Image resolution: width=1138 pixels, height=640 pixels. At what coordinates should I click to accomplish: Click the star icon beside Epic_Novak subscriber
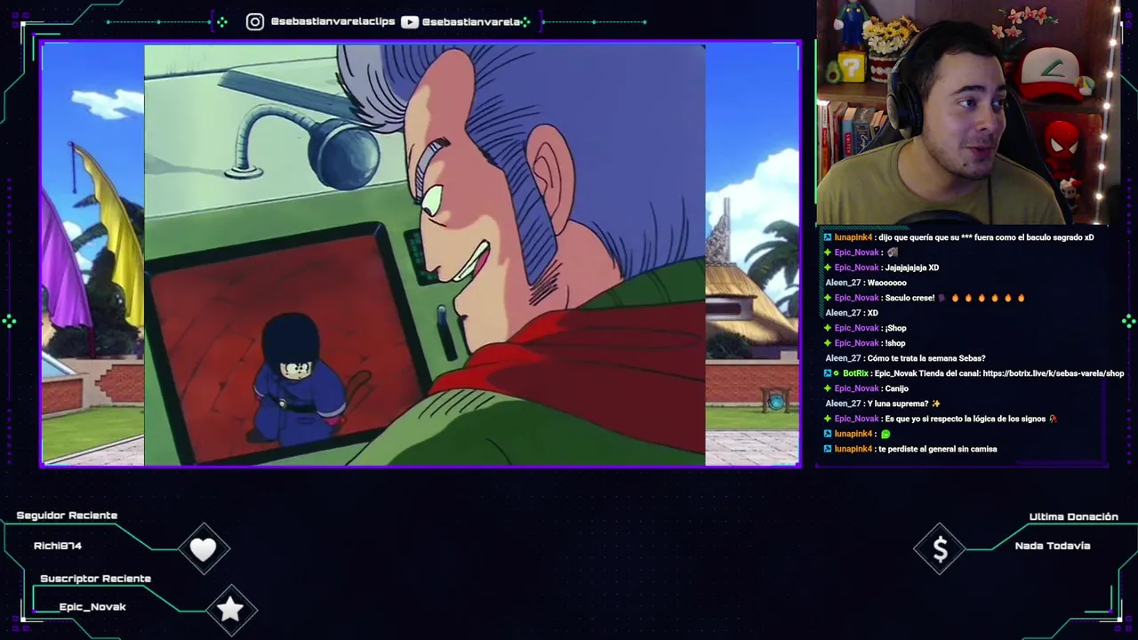coord(230,608)
